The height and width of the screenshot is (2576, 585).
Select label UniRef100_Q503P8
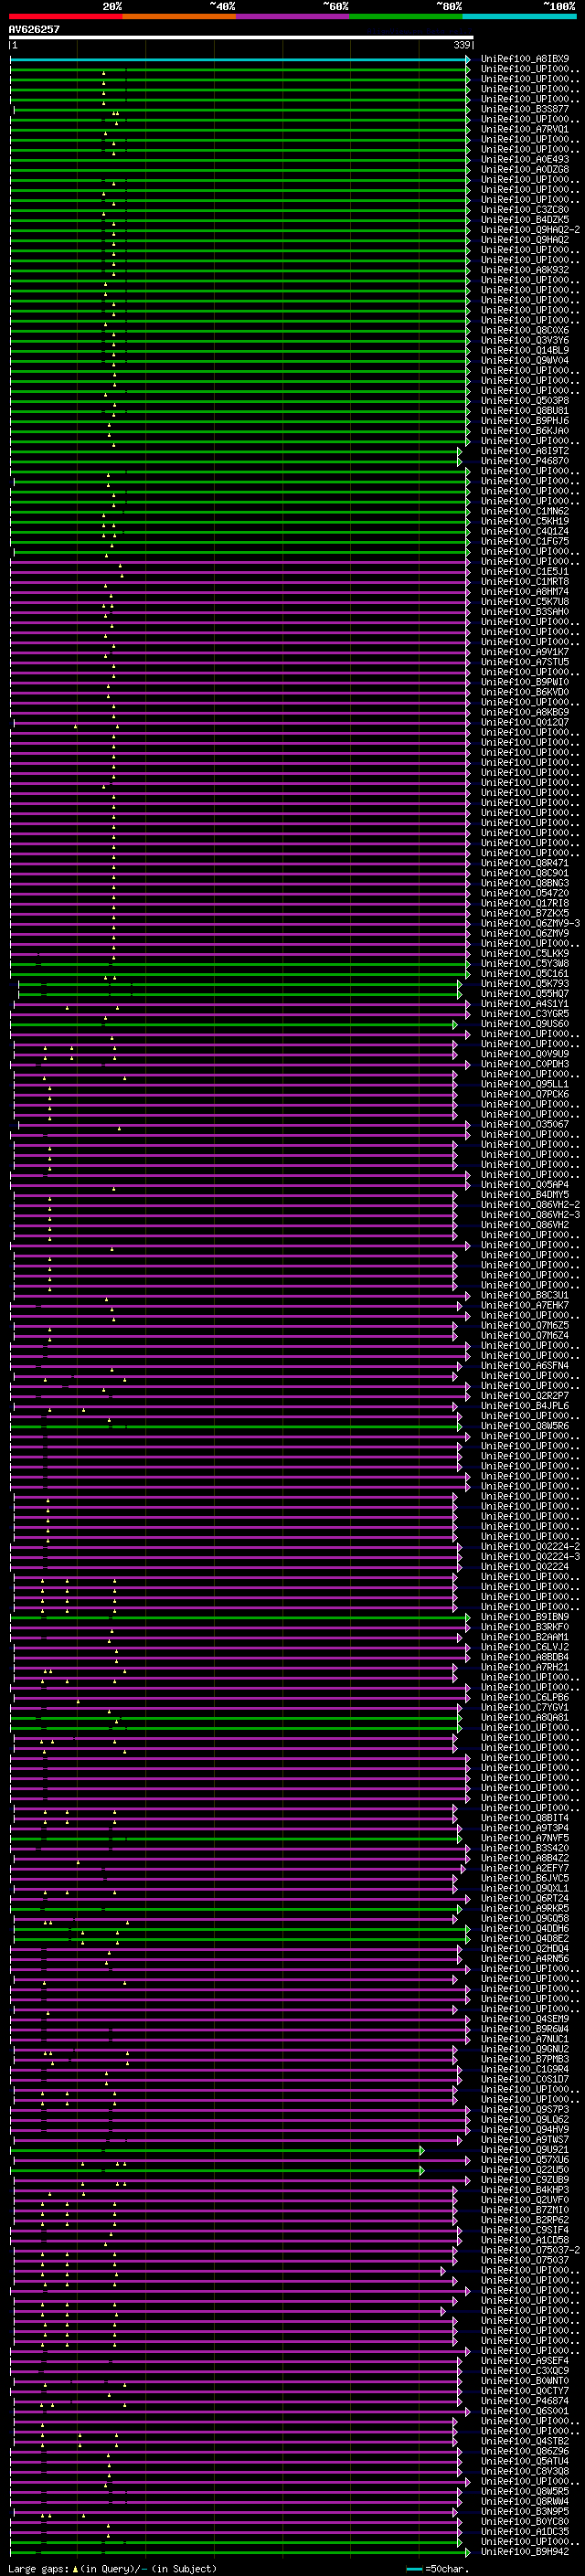point(525,401)
